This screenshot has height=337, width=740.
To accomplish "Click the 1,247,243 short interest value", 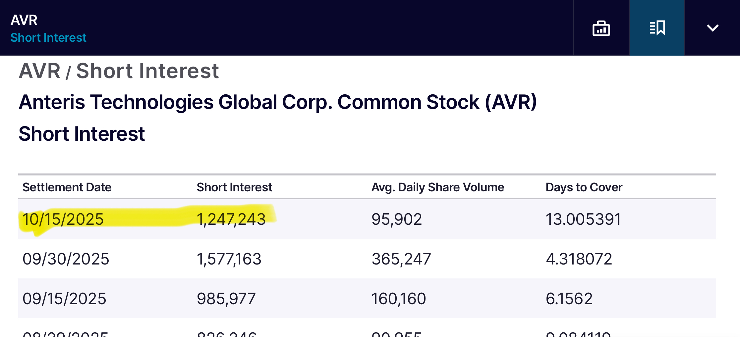I will point(231,219).
